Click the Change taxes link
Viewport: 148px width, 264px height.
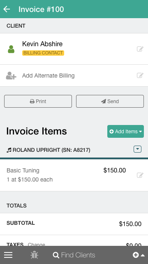coord(37,245)
